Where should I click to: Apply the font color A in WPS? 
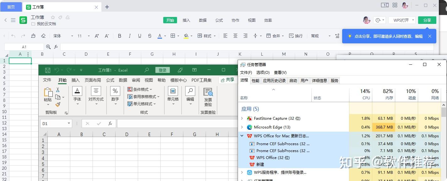coord(160,36)
